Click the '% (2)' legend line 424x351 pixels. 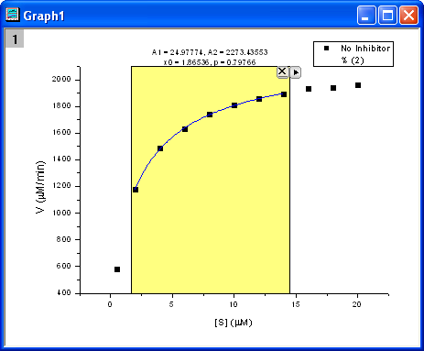coord(353,60)
